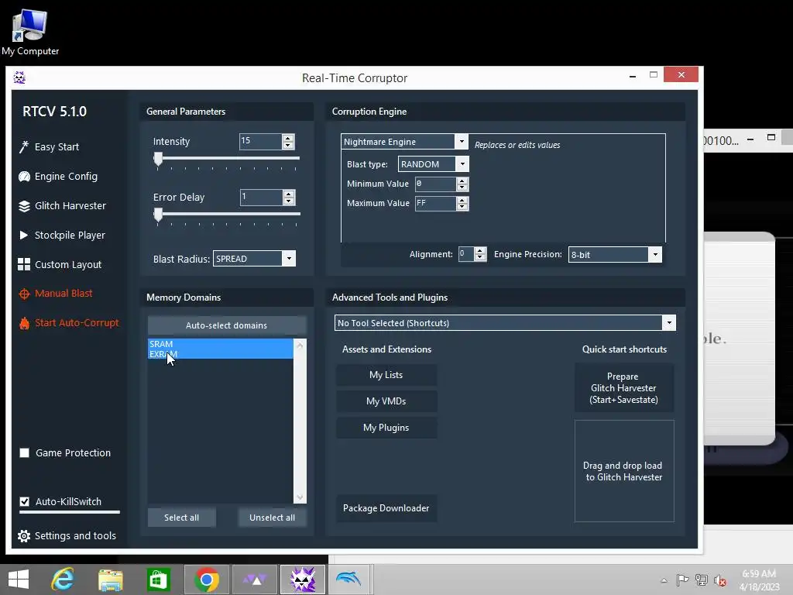Click the Drag and drop load area
The width and height of the screenshot is (793, 595).
tap(624, 471)
